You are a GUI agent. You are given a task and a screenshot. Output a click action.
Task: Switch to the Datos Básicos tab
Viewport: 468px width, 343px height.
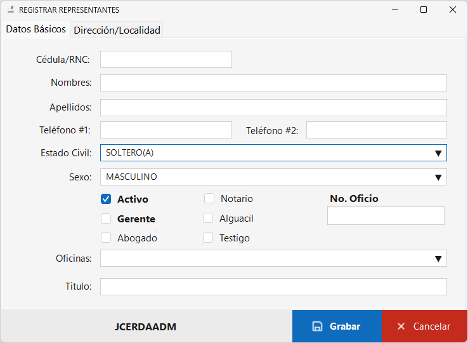click(36, 29)
